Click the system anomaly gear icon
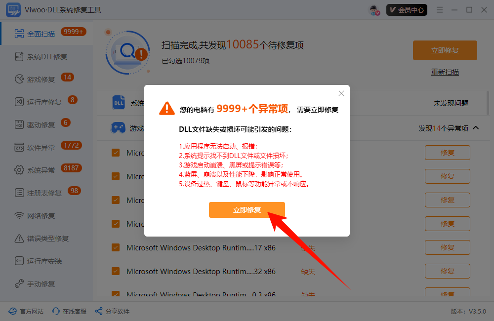Image resolution: width=494 pixels, height=321 pixels. [19, 170]
